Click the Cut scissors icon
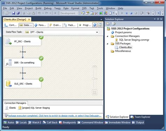Screen dimensions: 166x131 (x=24, y=13)
